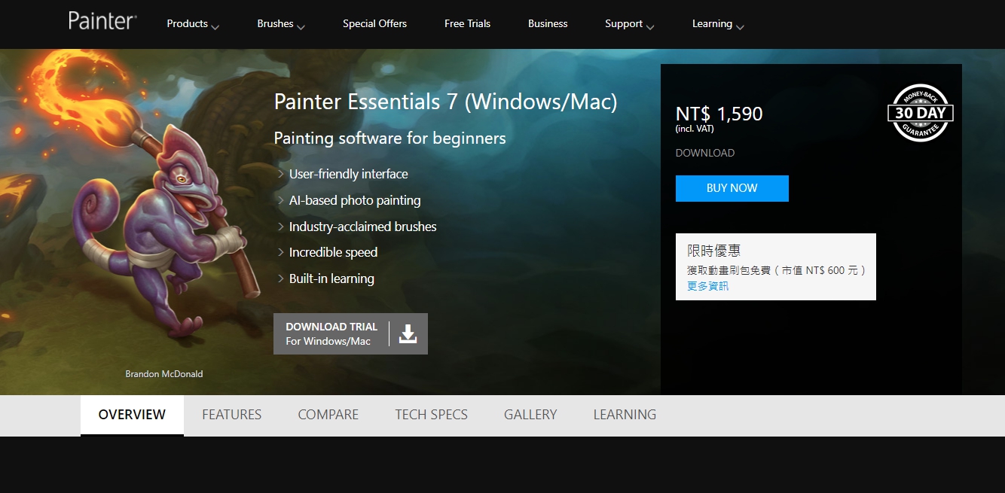Click the 30 Day money-back guarantee badge
Image resolution: width=1005 pixels, height=493 pixels.
pyautogui.click(x=920, y=113)
